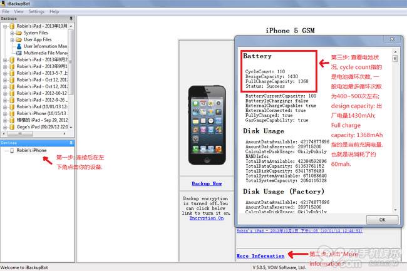Click database icon of Robin's iPad 2012-10-12
This screenshot has width=407, height=271.
[12, 93]
